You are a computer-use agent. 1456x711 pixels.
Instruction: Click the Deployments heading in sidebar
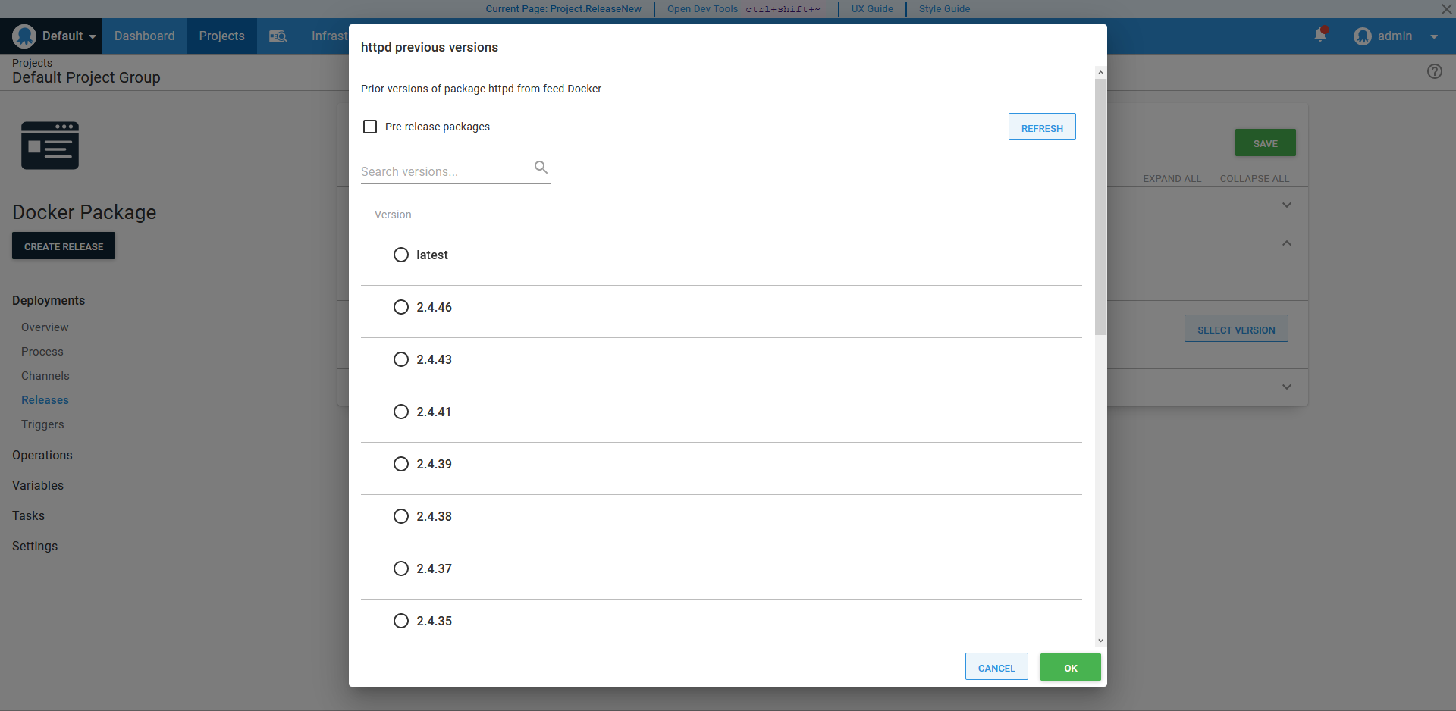coord(49,301)
